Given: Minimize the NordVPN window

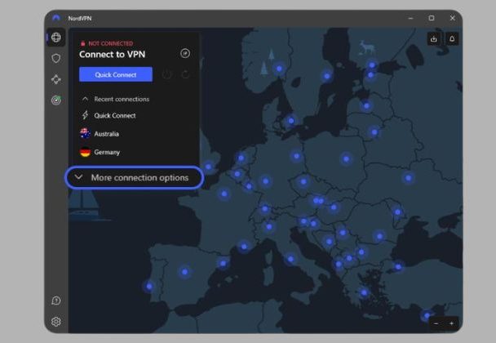Looking at the screenshot, I should point(410,18).
